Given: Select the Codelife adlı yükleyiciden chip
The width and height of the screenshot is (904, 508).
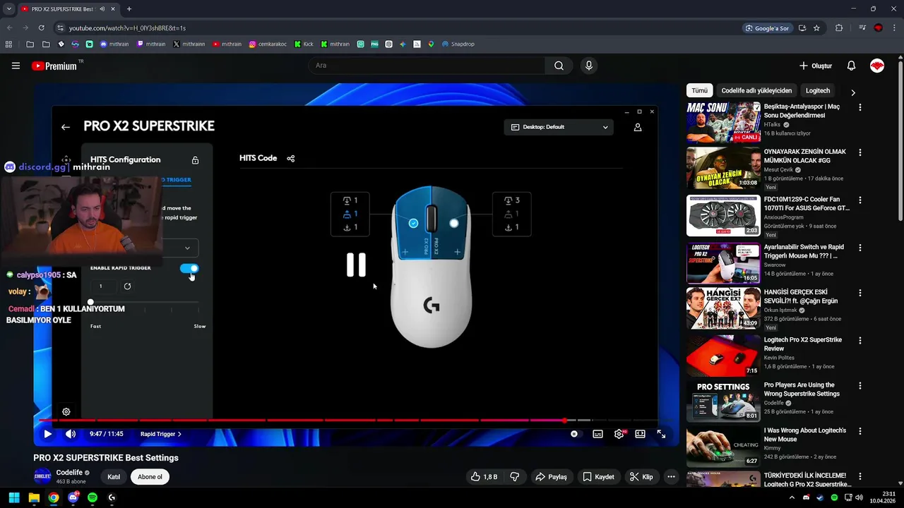Looking at the screenshot, I should point(756,91).
